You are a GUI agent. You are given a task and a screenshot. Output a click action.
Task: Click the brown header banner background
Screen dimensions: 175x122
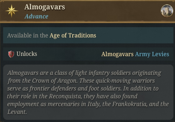click(x=87, y=11)
